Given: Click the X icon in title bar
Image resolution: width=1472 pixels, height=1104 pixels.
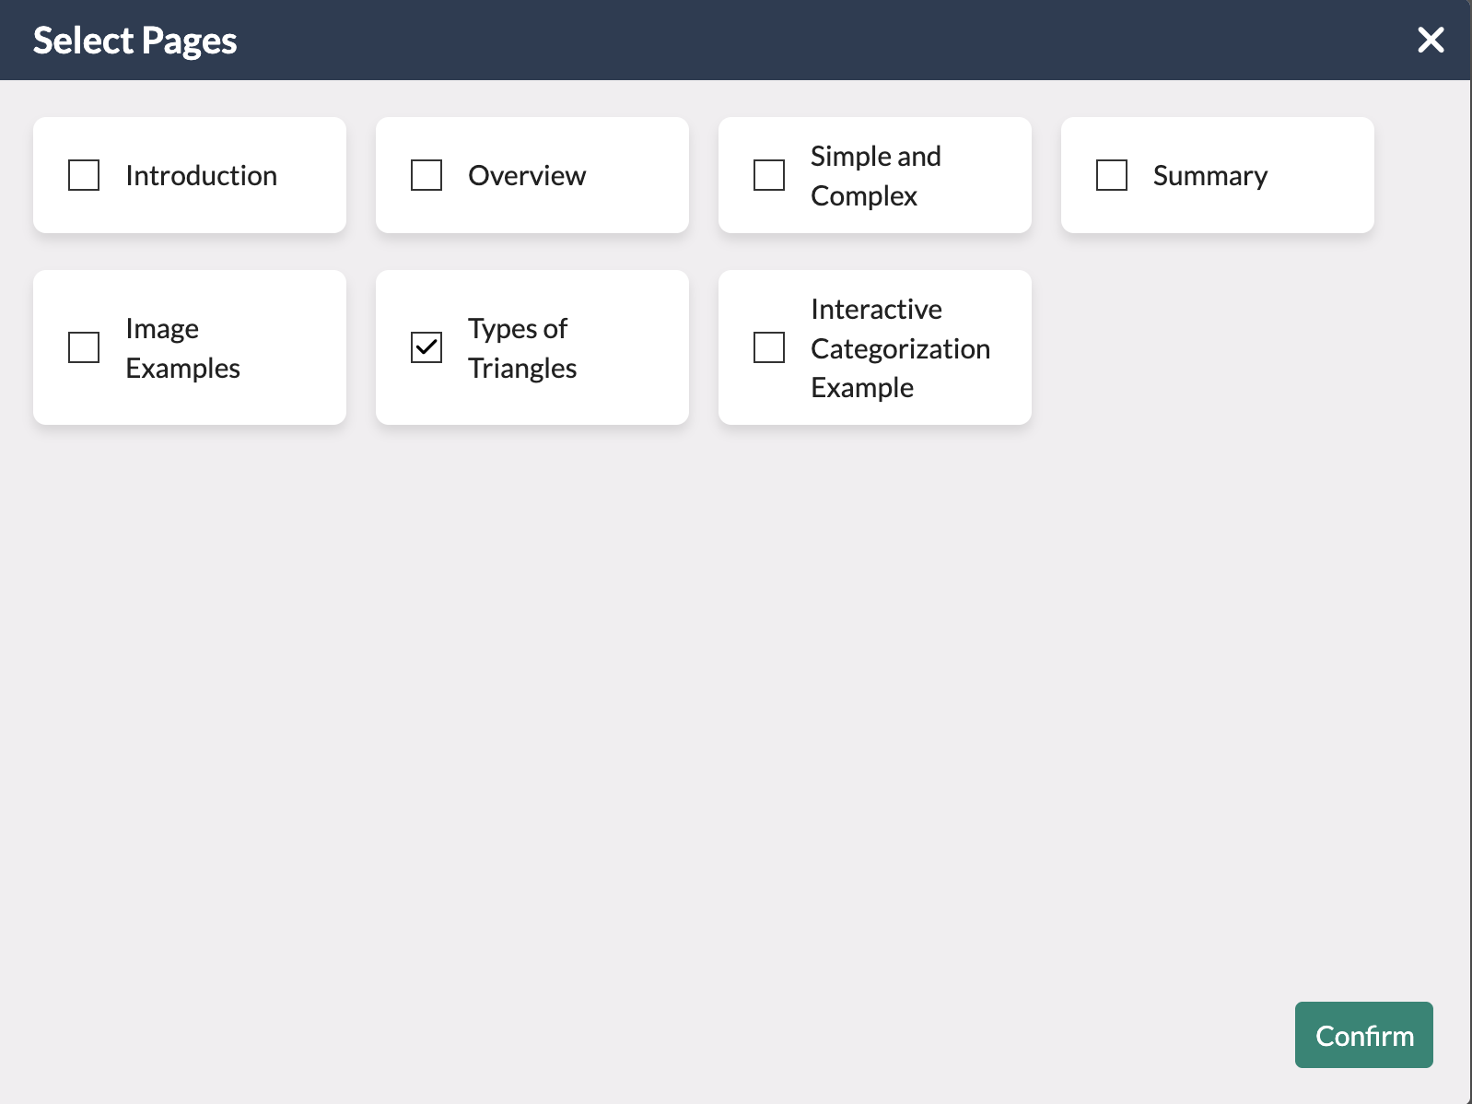Looking at the screenshot, I should click(x=1431, y=40).
